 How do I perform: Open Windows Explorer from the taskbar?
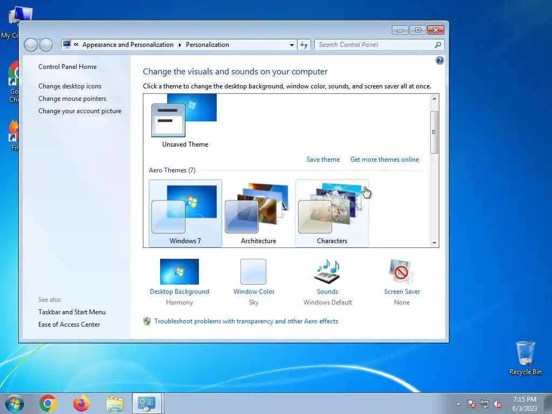pos(115,404)
